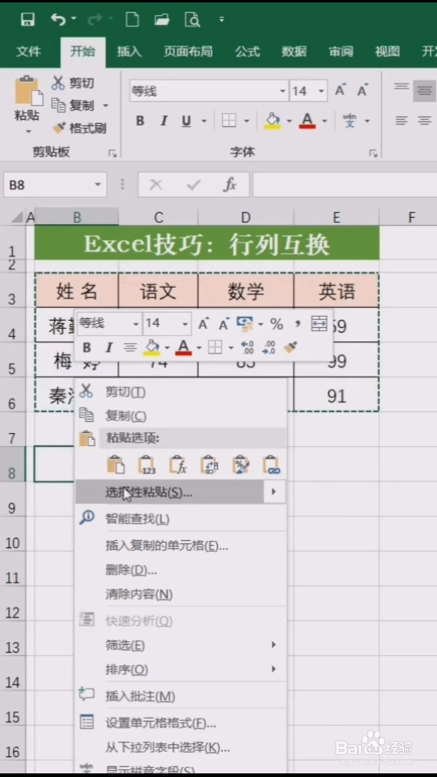
Task: Switch to the 公式 ribbon tab
Action: point(248,52)
